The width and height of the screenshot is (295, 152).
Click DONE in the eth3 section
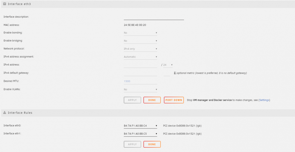pos(152,100)
